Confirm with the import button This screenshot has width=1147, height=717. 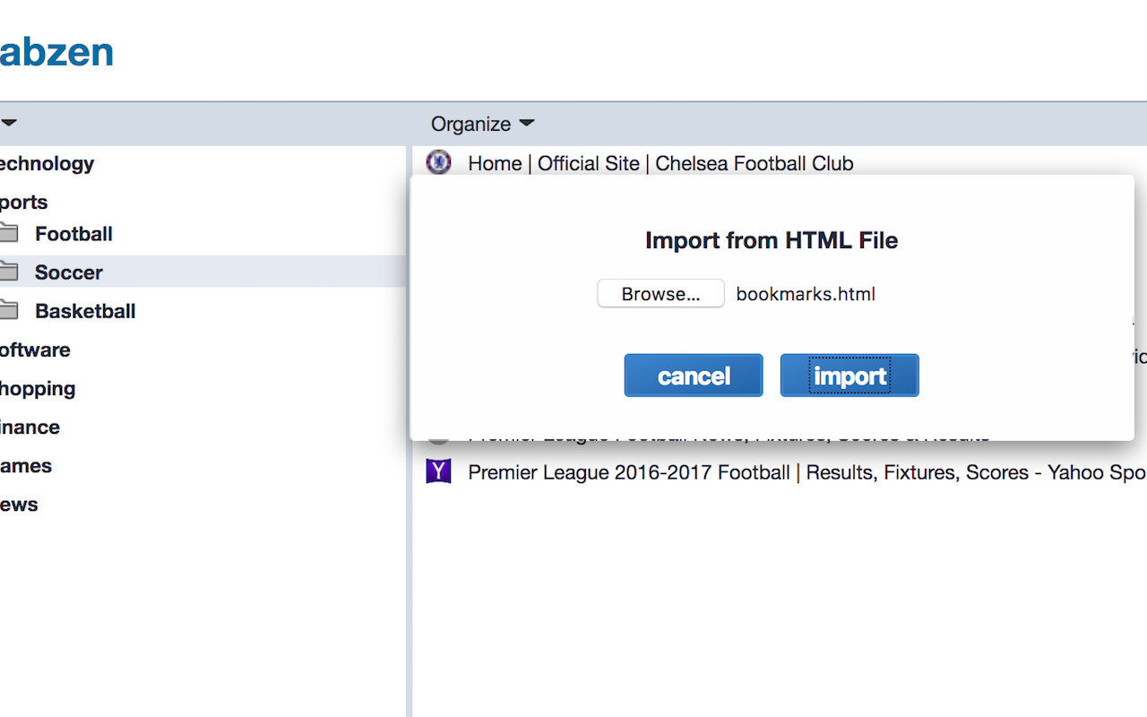(x=849, y=376)
